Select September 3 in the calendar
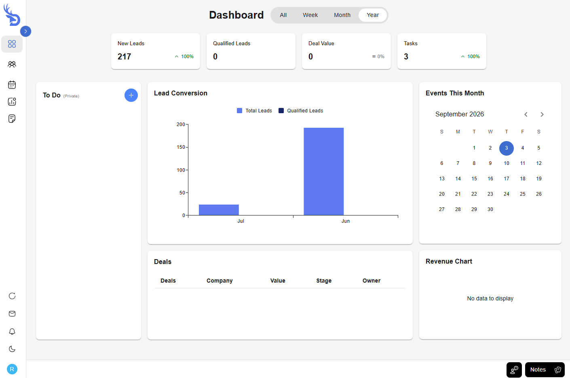The height and width of the screenshot is (378, 570). [507, 148]
